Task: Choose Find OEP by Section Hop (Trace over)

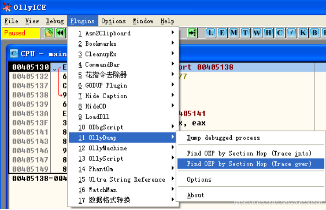Action: (x=251, y=164)
